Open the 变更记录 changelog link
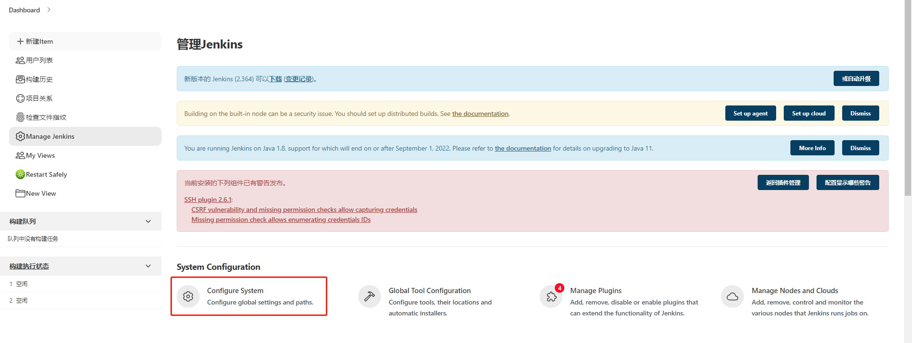Image resolution: width=912 pixels, height=343 pixels. tap(299, 79)
